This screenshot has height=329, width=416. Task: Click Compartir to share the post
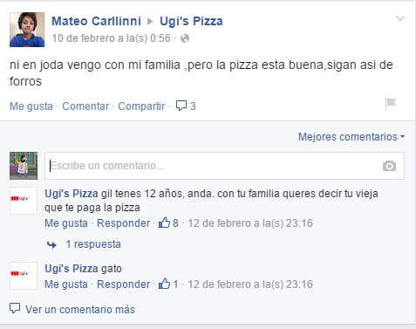point(141,106)
